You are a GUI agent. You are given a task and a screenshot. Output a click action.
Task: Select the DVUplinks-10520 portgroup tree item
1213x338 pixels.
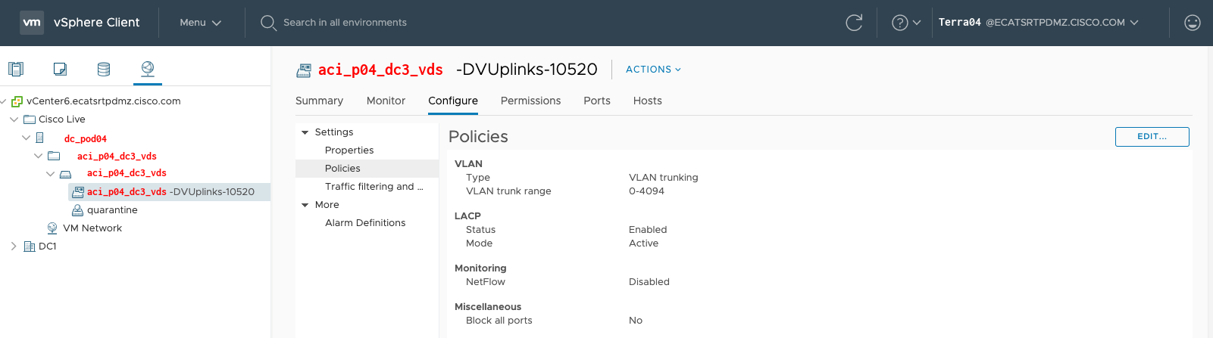(169, 192)
